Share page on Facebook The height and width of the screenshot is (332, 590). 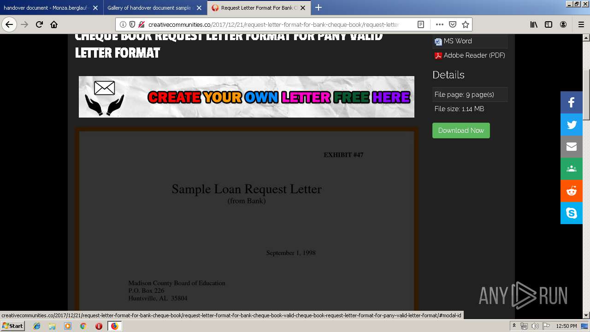572,102
